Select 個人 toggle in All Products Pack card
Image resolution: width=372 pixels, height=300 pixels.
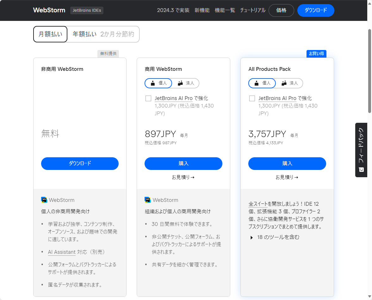[x=262, y=83]
